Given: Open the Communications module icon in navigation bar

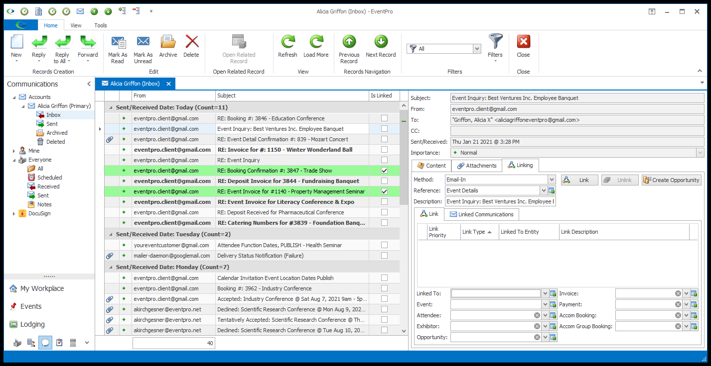Looking at the screenshot, I should click(45, 343).
